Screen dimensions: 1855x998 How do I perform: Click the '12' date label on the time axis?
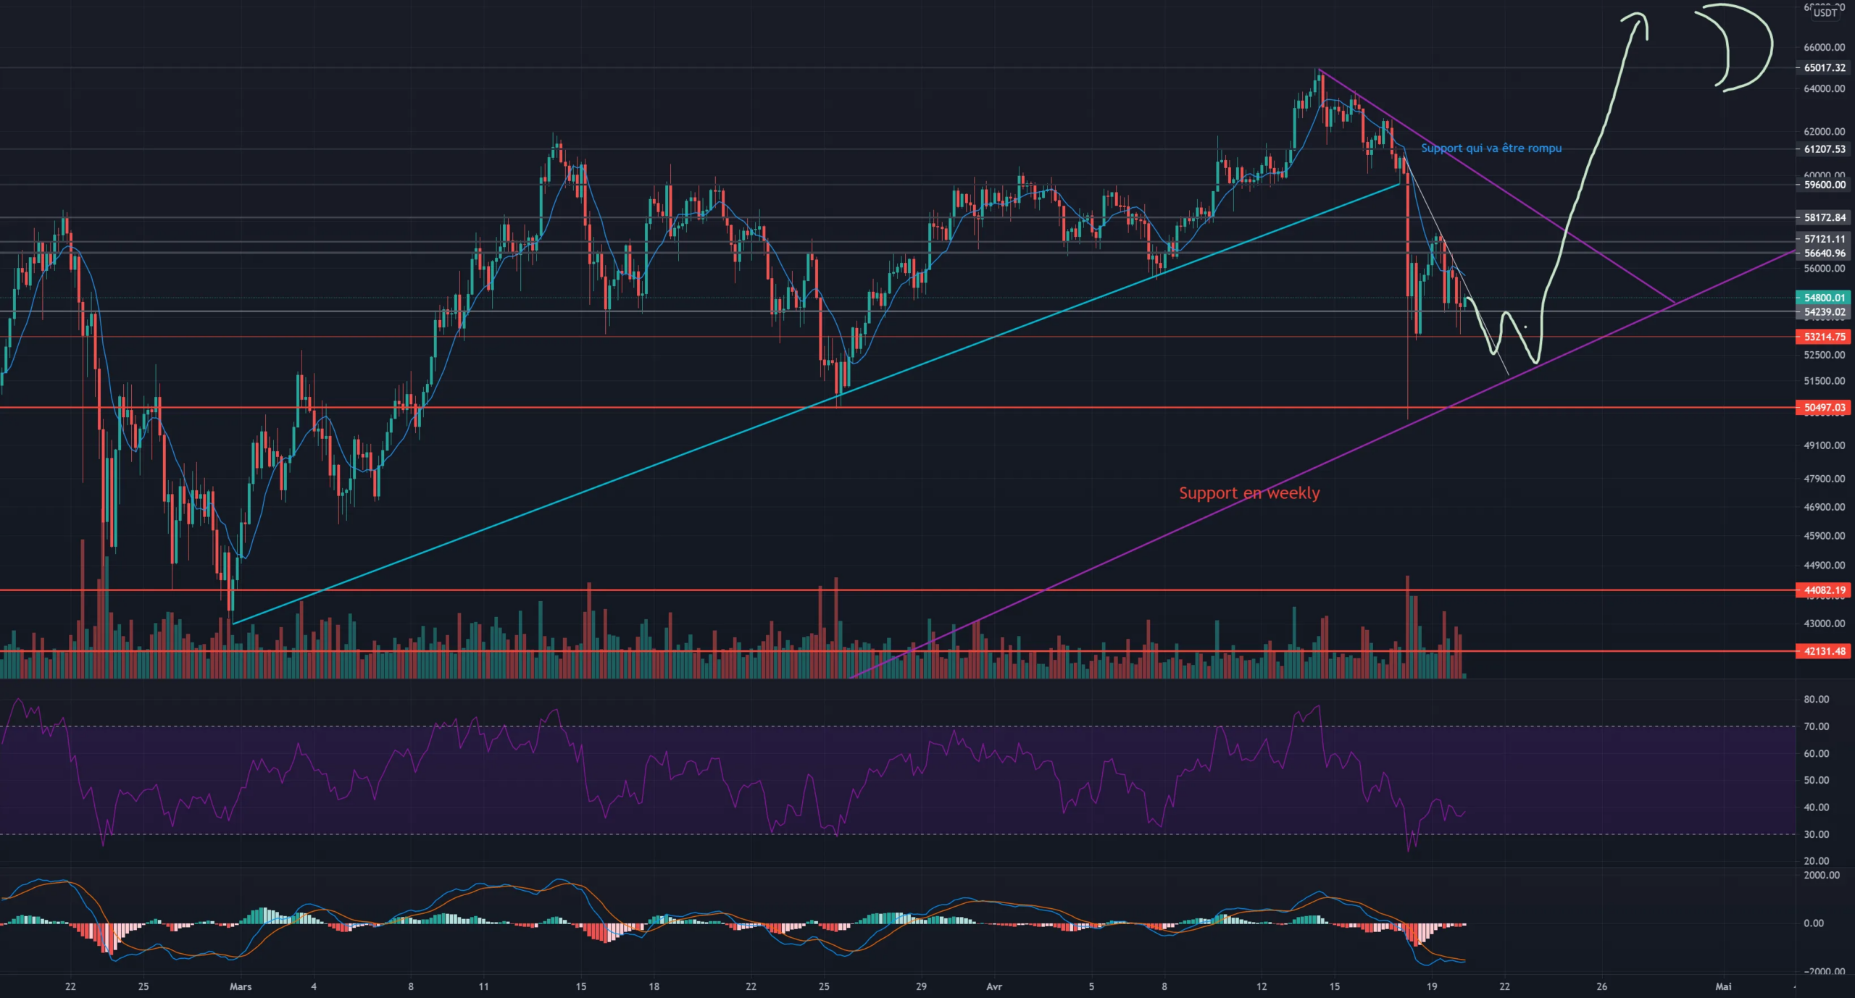tap(1262, 986)
